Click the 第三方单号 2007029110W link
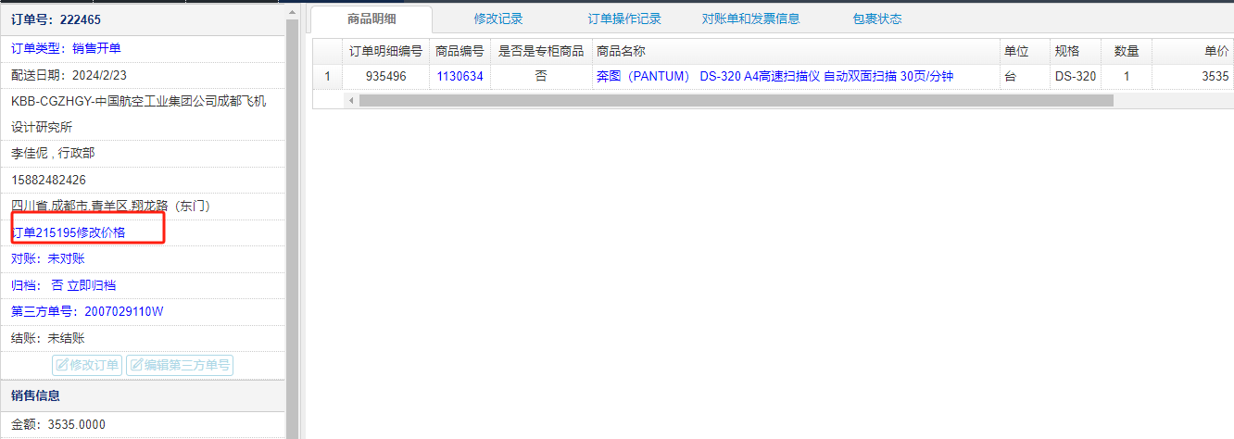This screenshot has height=439, width=1234. click(87, 311)
